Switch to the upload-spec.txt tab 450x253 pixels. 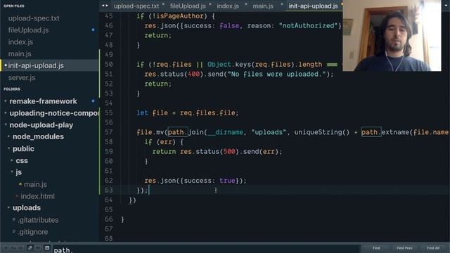click(136, 6)
